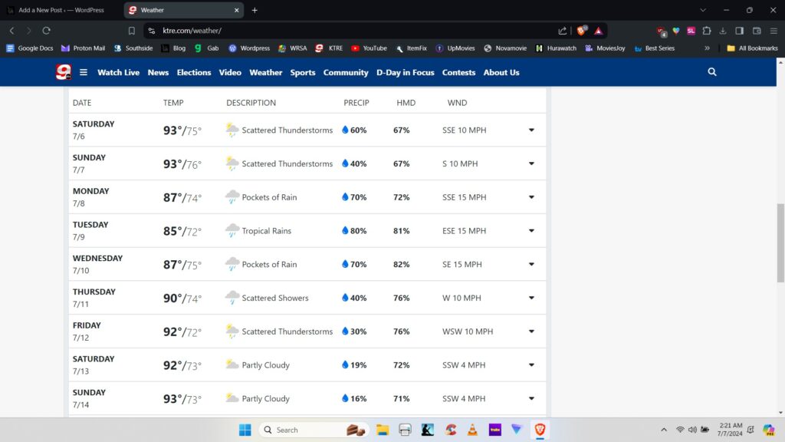The height and width of the screenshot is (442, 785).
Task: Toggle the browser sidebar panel
Action: (x=740, y=31)
